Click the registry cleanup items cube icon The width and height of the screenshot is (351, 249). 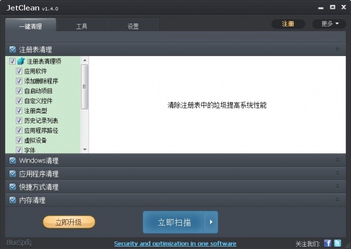[21, 61]
